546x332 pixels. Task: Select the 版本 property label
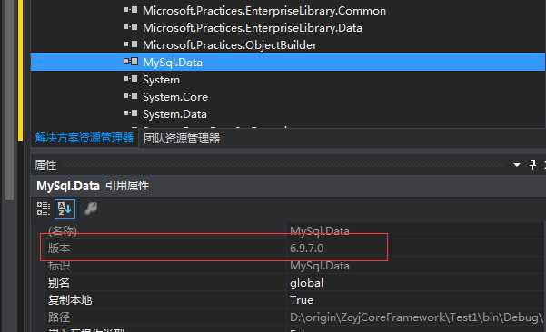(59, 249)
